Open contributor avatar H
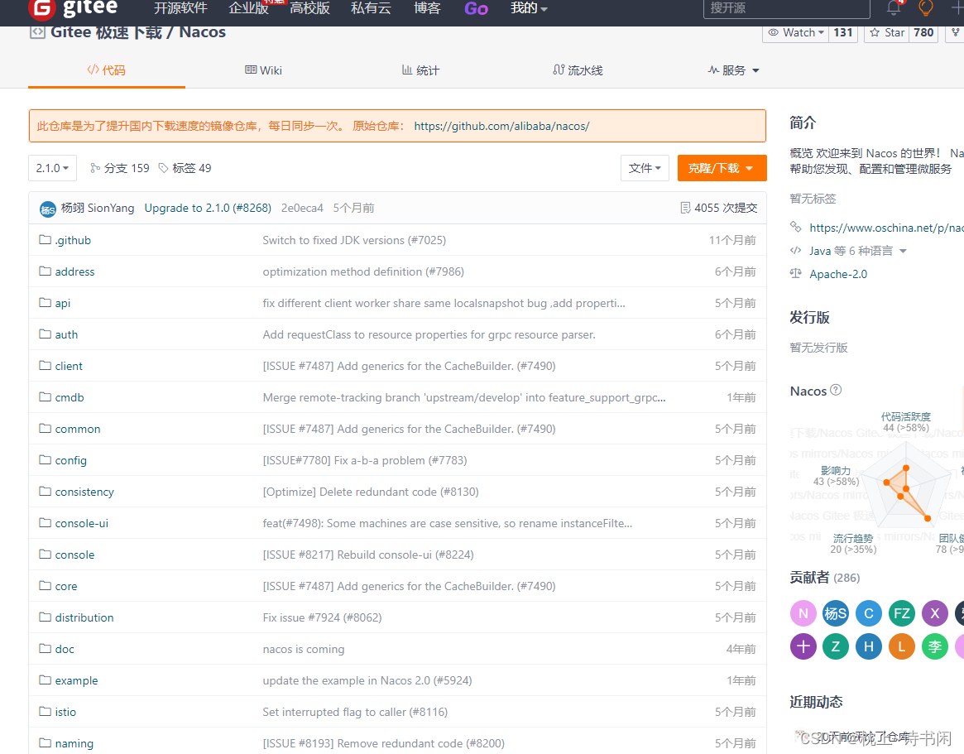 (869, 646)
